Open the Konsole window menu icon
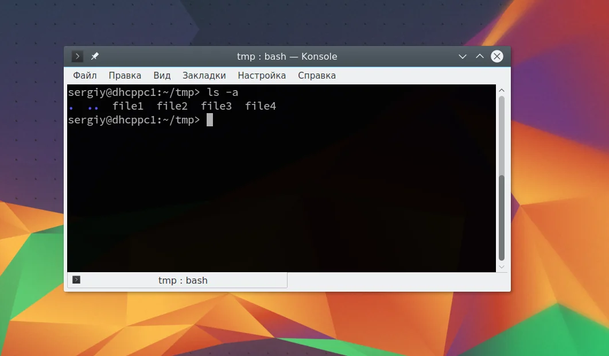This screenshot has width=609, height=356. click(x=77, y=56)
